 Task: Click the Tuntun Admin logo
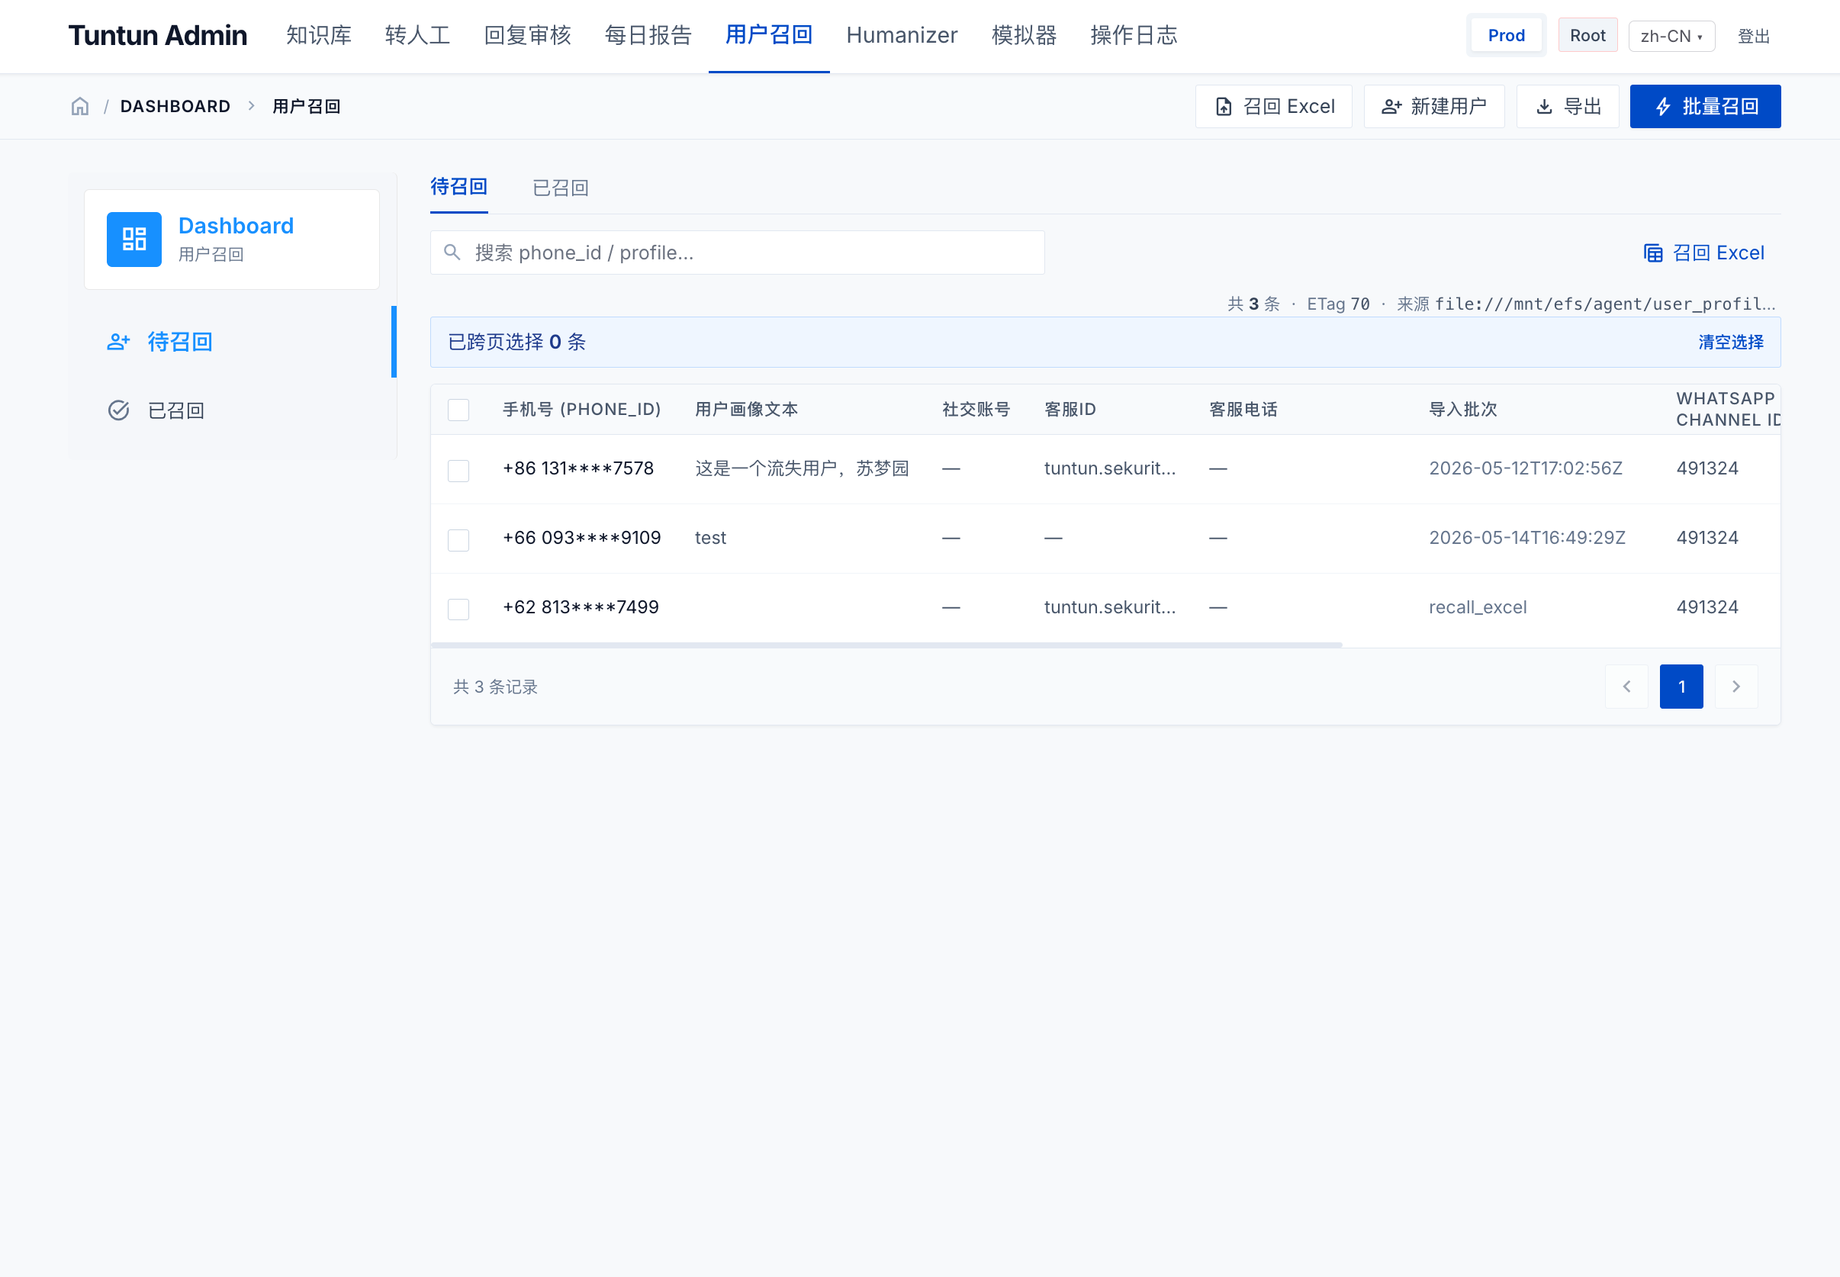[x=158, y=35]
